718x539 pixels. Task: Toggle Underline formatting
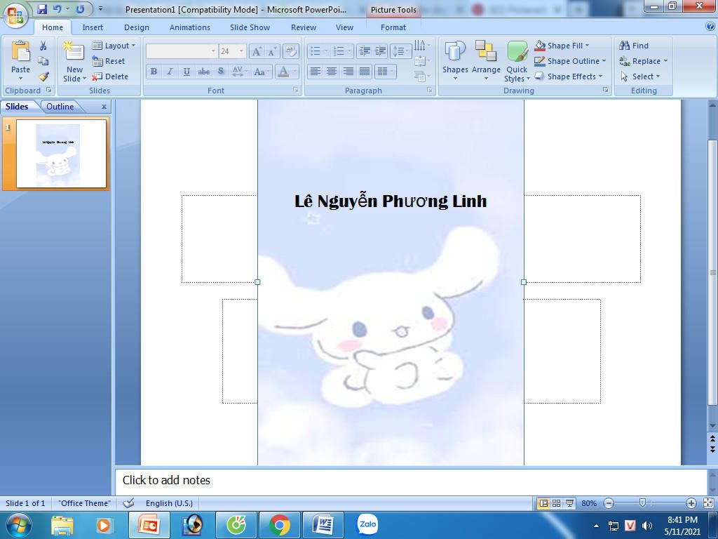tap(187, 71)
